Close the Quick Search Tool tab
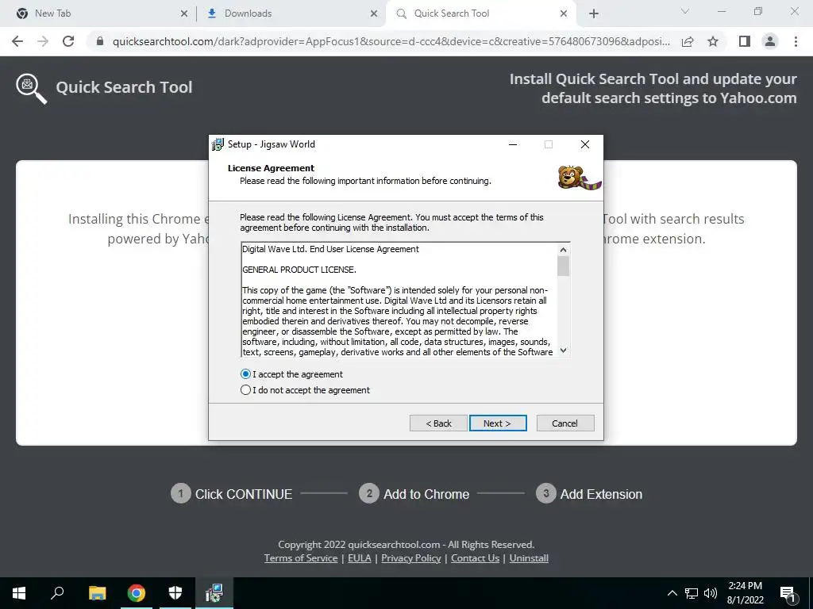 [x=564, y=14]
